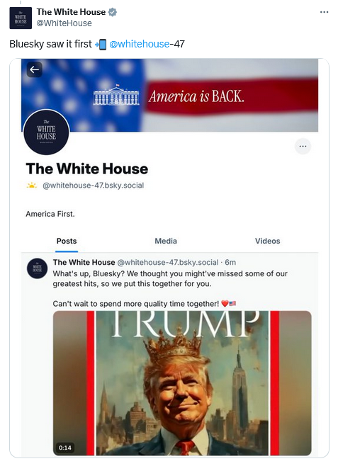Image resolution: width=338 pixels, height=466 pixels.
Task: Click the White House profile avatar on the tweet
Action: 21,18
